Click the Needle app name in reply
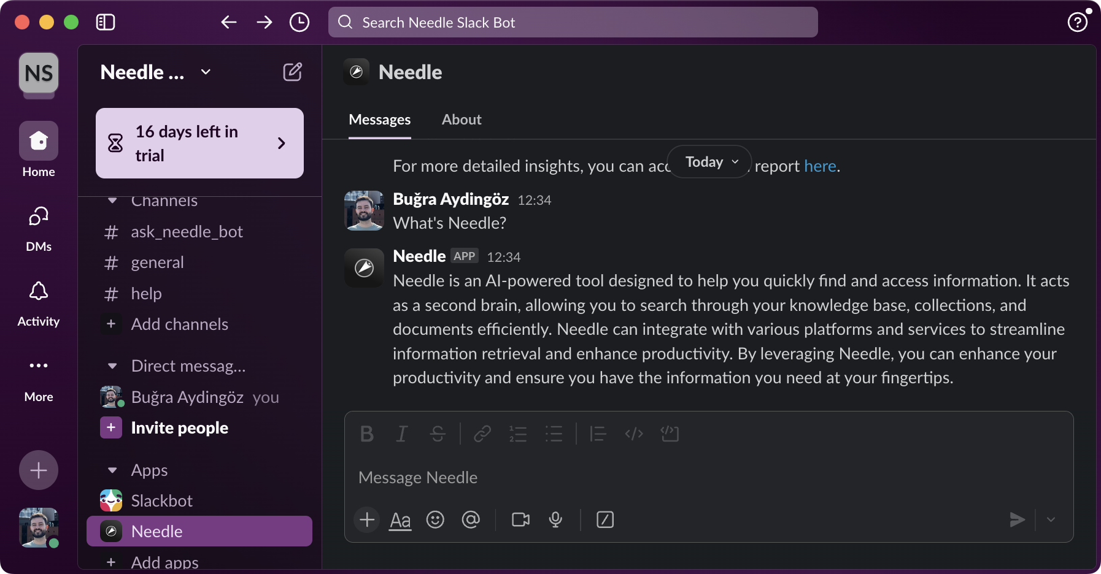This screenshot has height=574, width=1101. tap(419, 256)
